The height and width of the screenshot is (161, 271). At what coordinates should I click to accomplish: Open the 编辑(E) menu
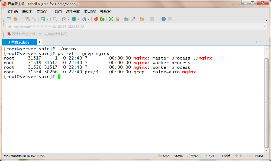pos(27,12)
